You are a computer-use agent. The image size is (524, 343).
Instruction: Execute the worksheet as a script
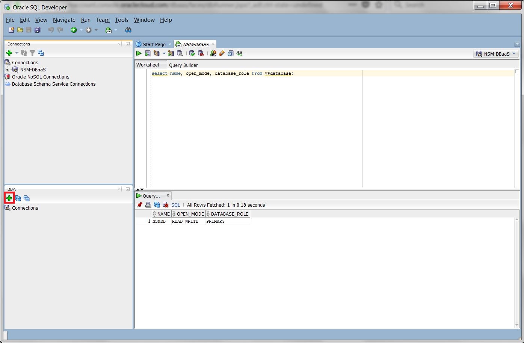[x=148, y=53]
